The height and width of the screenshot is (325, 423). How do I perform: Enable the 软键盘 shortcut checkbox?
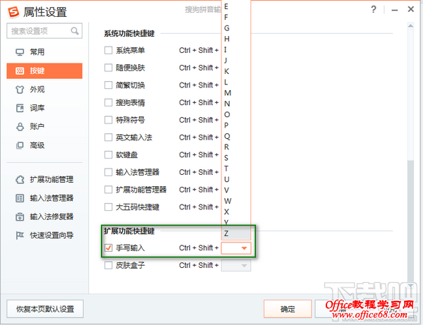[x=109, y=155]
